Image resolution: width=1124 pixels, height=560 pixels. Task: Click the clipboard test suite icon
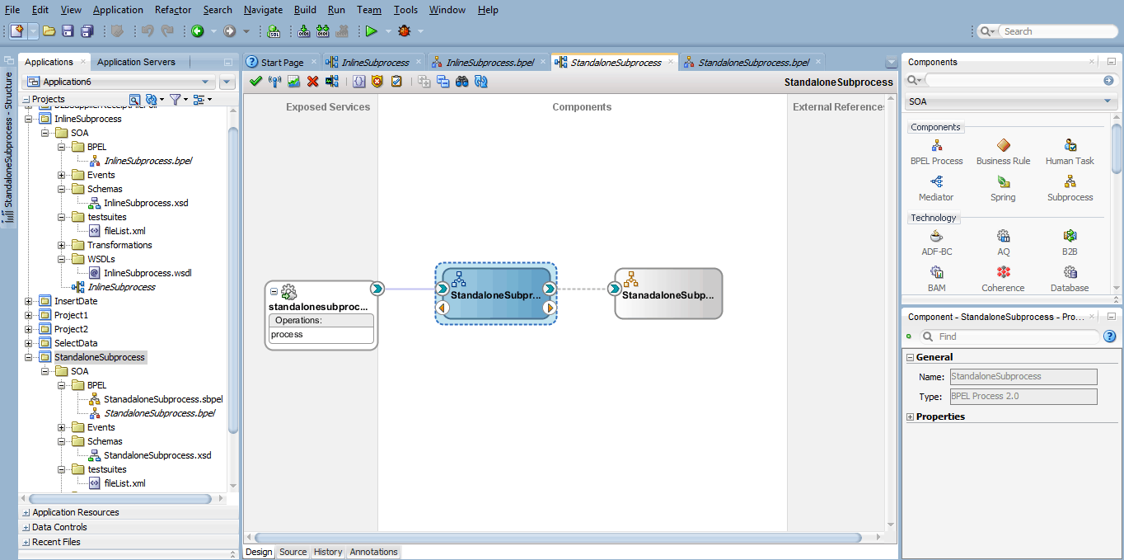[396, 81]
